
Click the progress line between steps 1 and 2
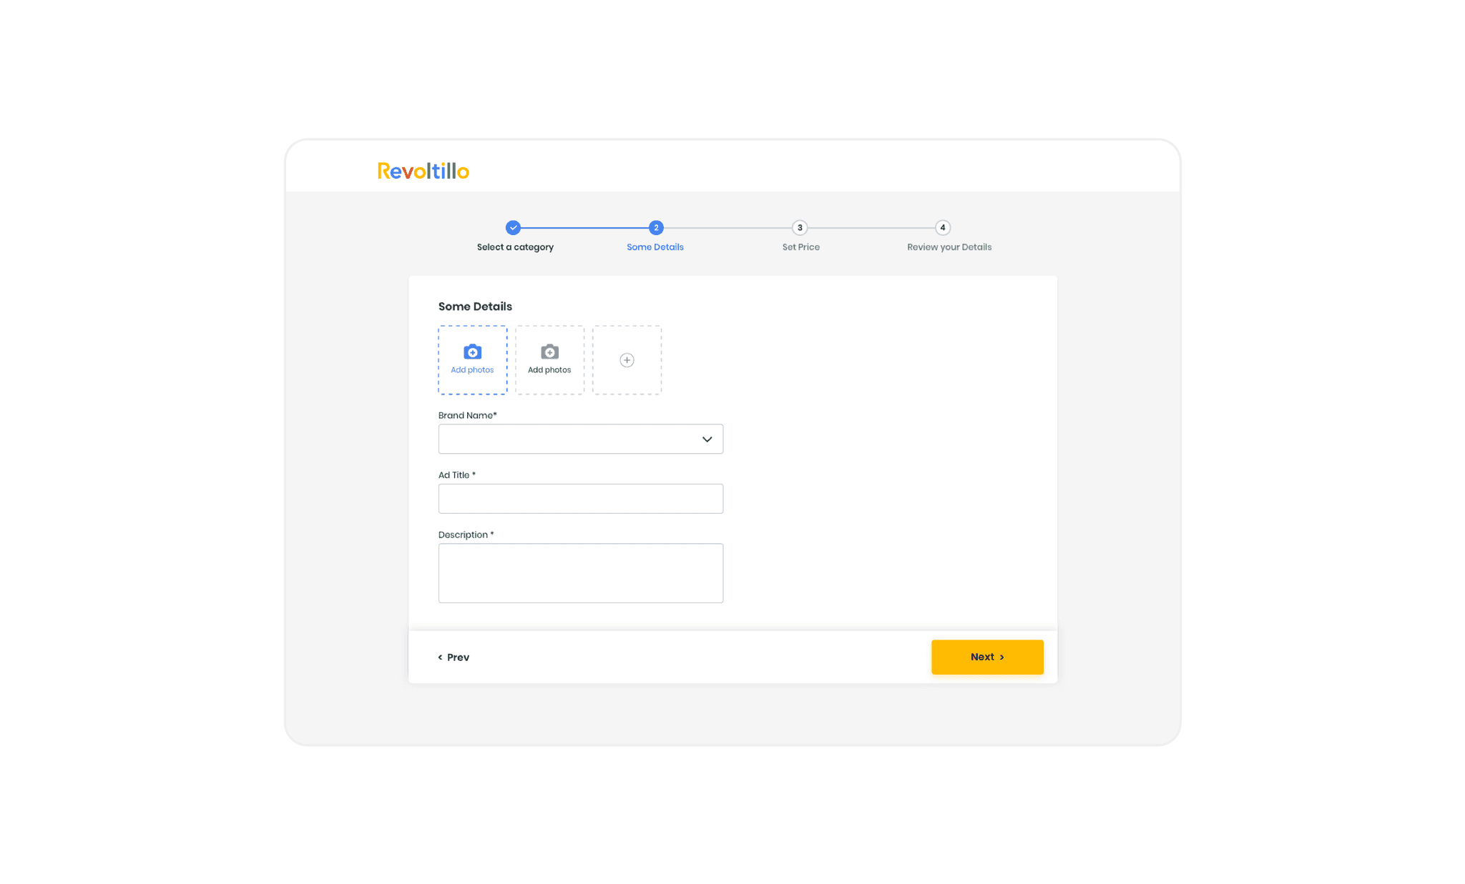[x=584, y=228]
